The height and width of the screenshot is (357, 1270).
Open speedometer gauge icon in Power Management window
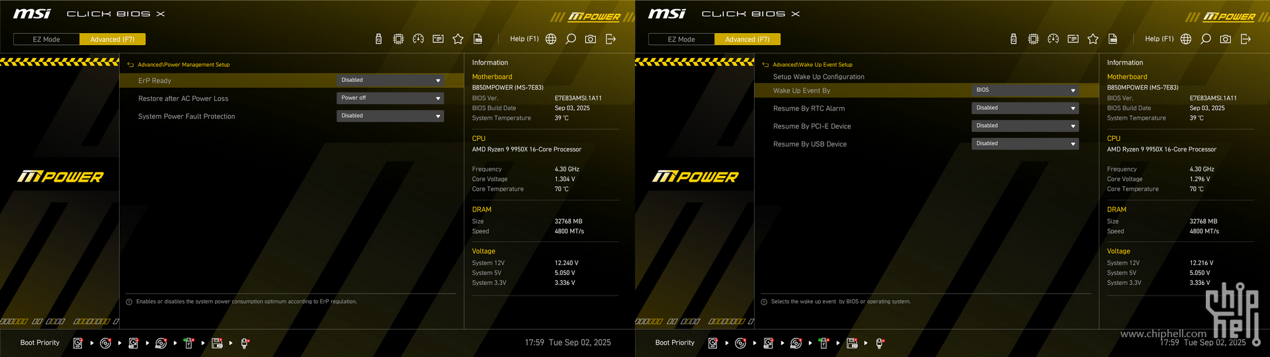coord(418,39)
